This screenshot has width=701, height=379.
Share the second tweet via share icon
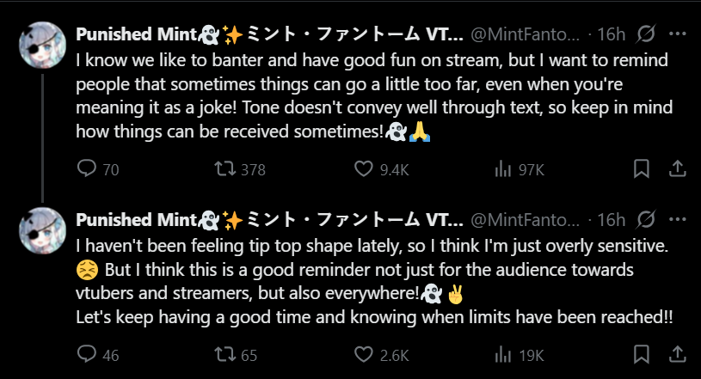(x=677, y=354)
